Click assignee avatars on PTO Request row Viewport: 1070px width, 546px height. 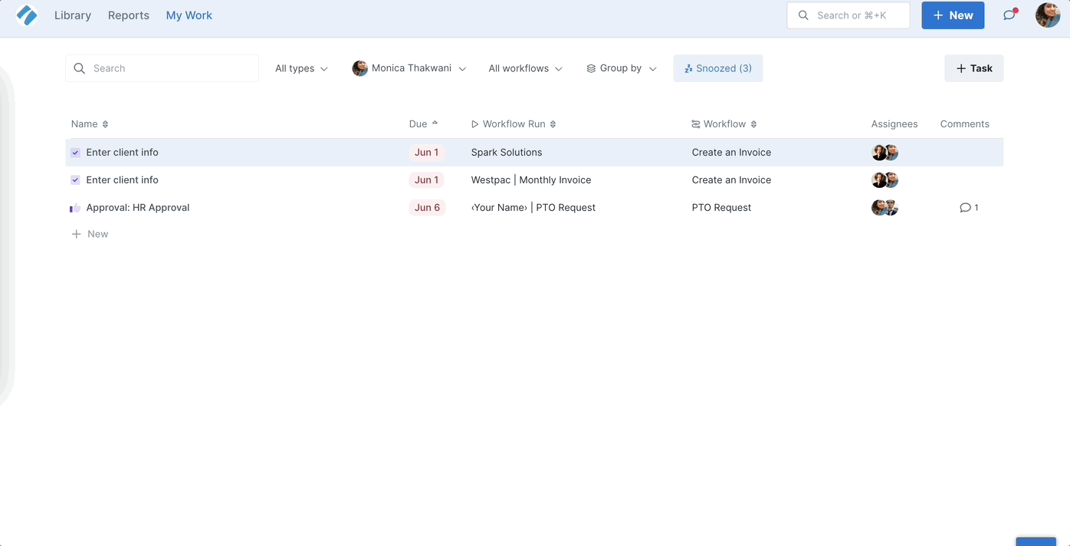pyautogui.click(x=885, y=208)
